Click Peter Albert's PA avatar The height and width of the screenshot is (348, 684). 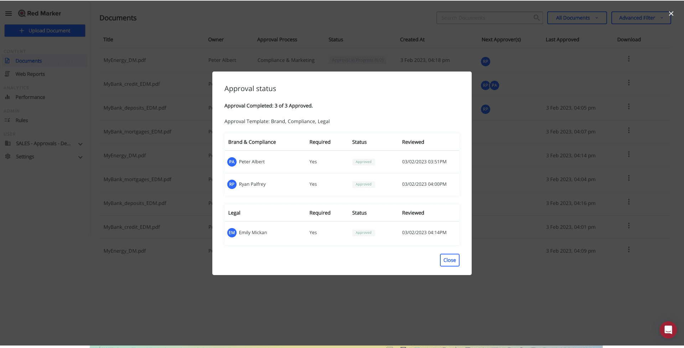point(232,162)
